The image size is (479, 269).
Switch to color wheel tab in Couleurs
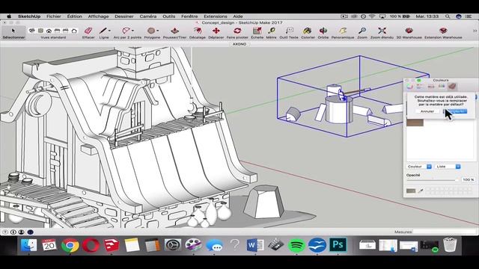pos(409,87)
